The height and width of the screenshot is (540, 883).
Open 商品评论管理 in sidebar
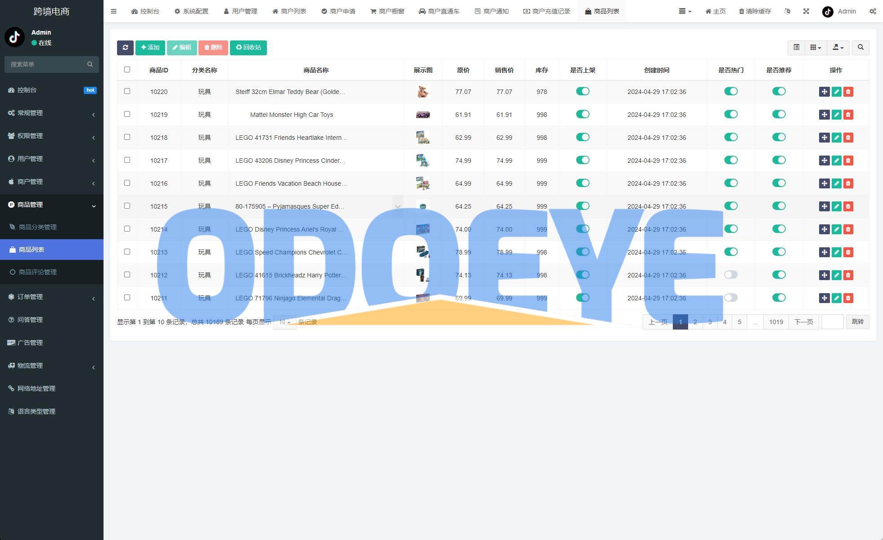(52, 272)
